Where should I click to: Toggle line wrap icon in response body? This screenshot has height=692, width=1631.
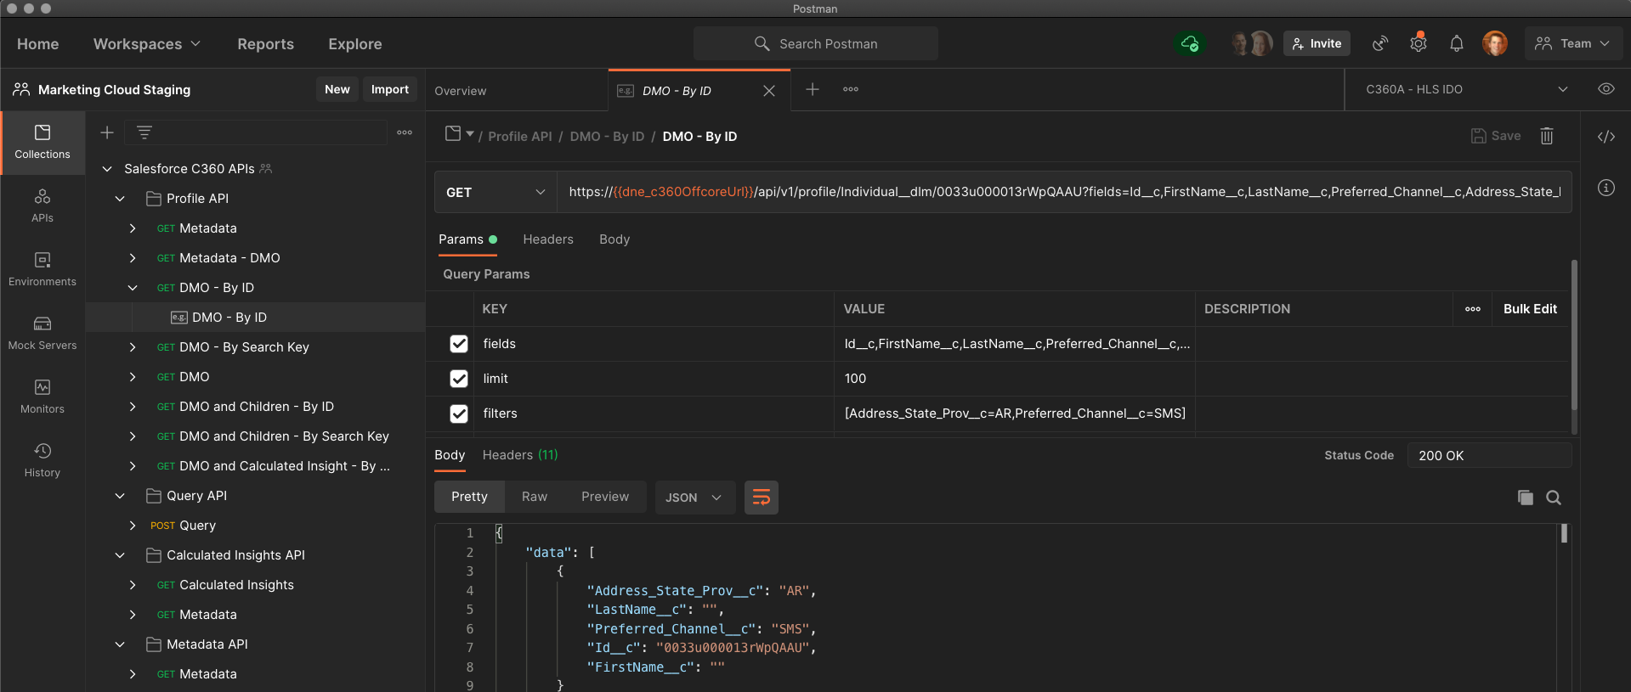pyautogui.click(x=762, y=498)
